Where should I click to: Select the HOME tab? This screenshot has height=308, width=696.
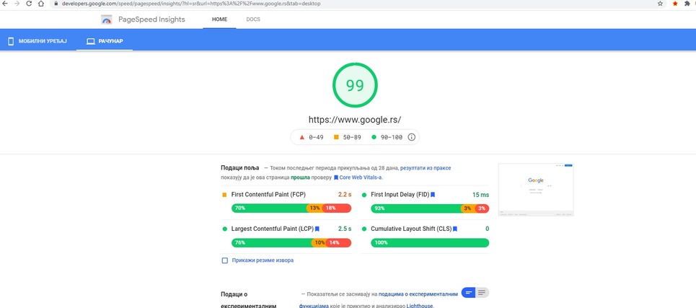[219, 19]
